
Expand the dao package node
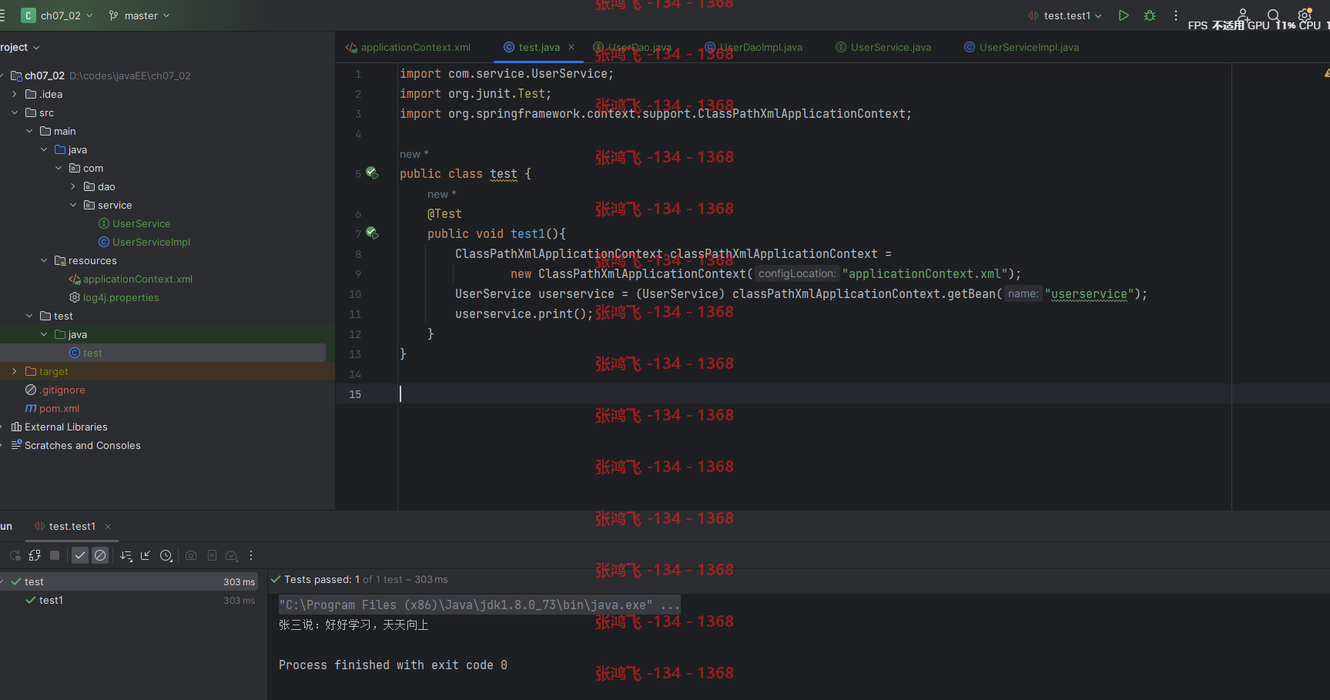(73, 186)
